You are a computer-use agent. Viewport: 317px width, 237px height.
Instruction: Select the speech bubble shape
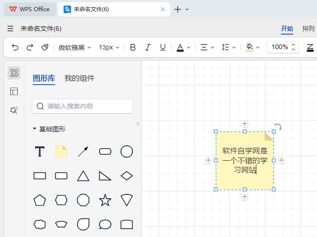click(105, 224)
